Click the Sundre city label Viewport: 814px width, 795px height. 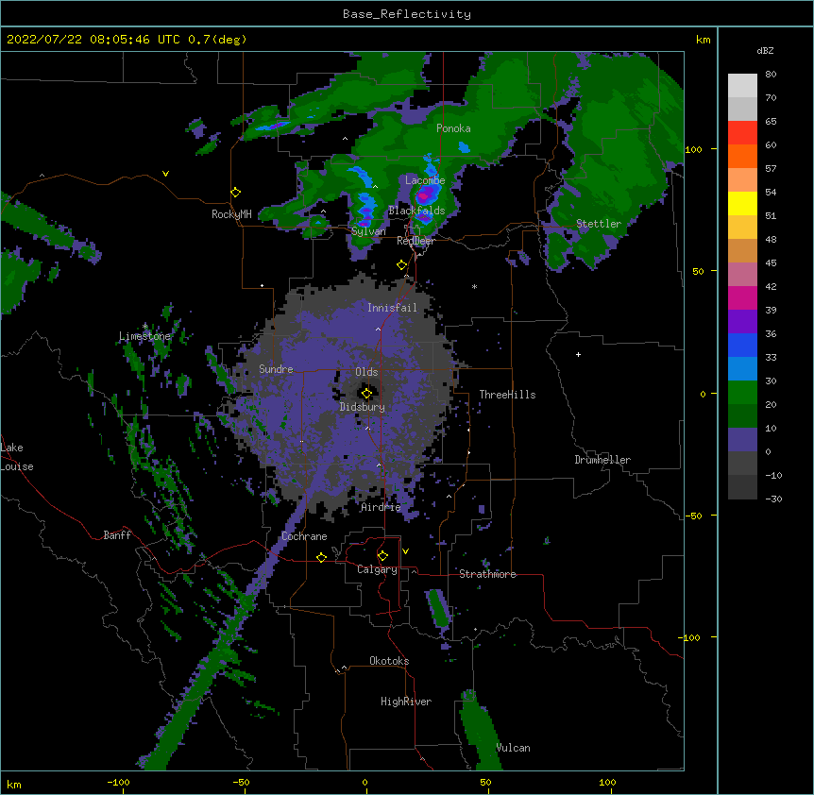(276, 369)
